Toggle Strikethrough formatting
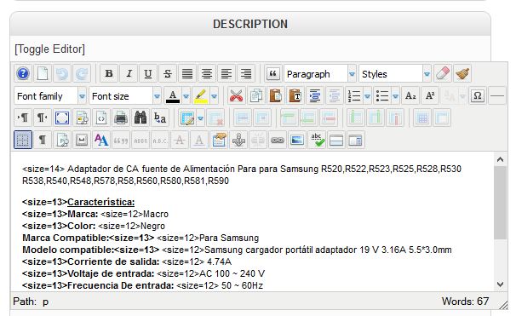Viewport: 516px width, 316px height. (168, 73)
